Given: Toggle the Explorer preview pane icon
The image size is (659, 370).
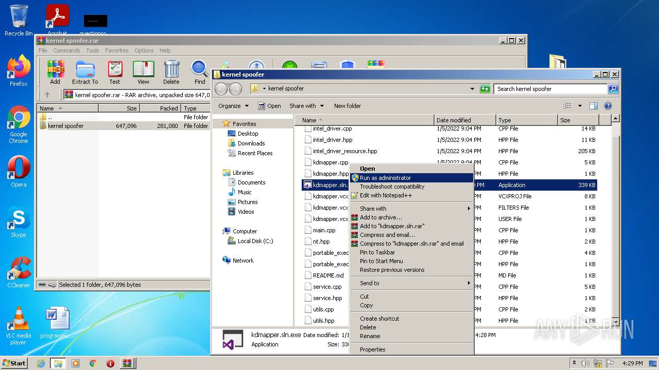Looking at the screenshot, I should 593,106.
